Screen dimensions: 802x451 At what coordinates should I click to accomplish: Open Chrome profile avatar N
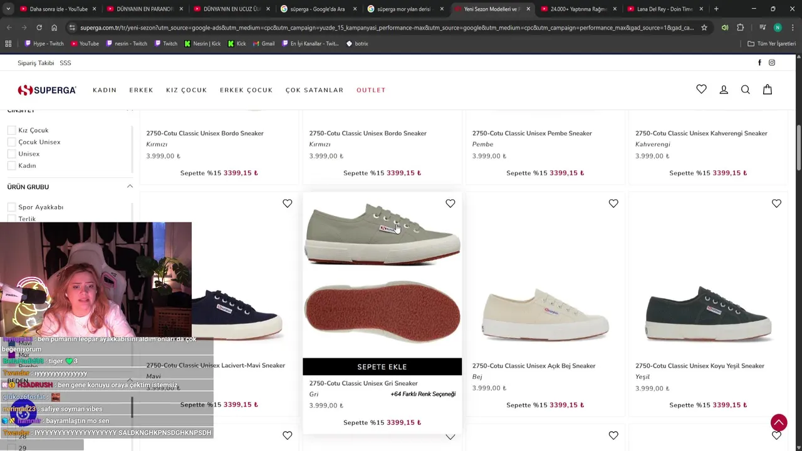click(x=778, y=28)
